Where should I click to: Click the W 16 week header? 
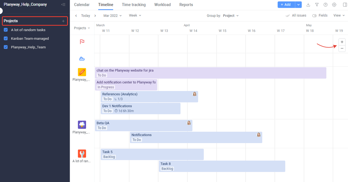(x=252, y=31)
